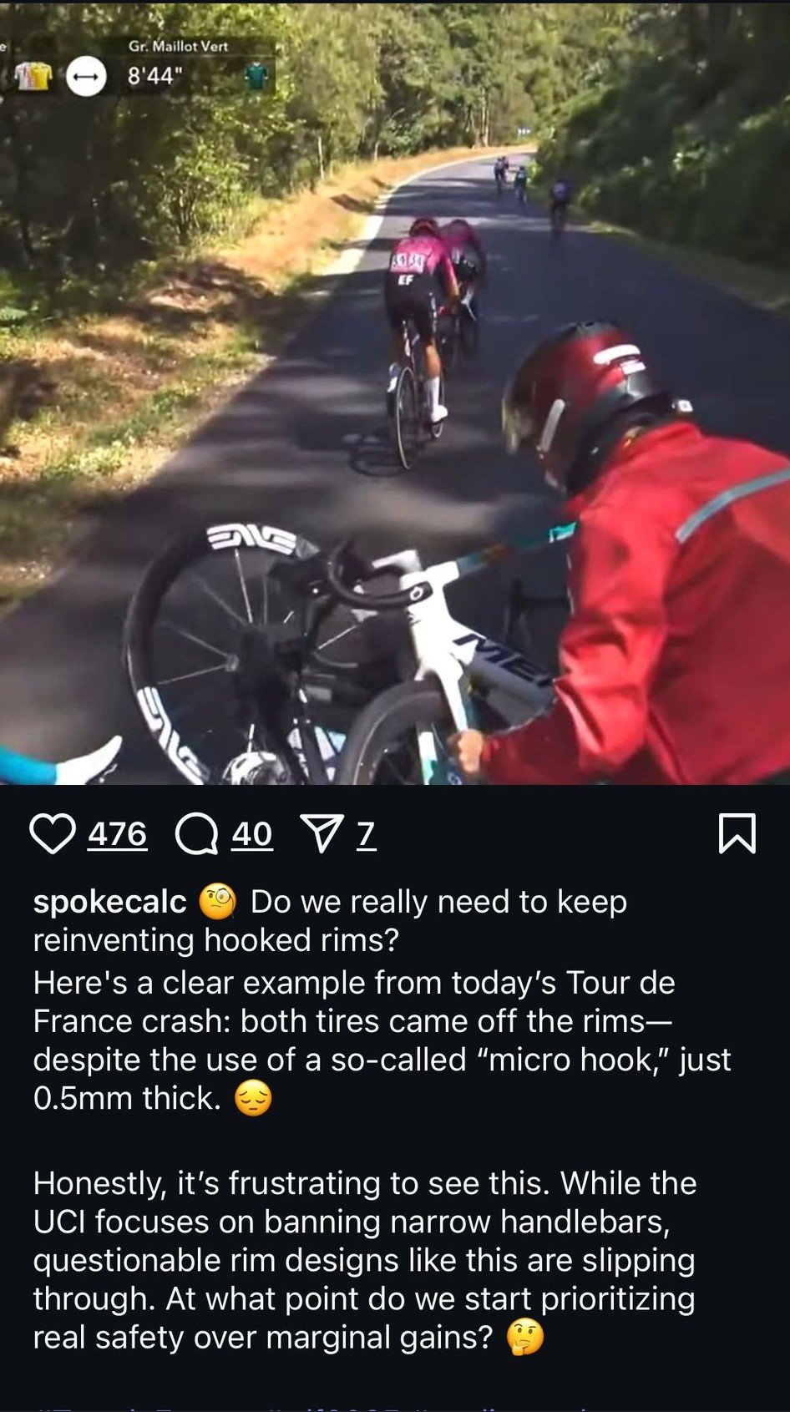View the 40 comments count

252,834
